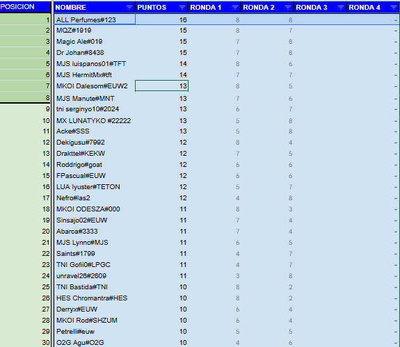Select the name cell Derryx#EUW
Image resolution: width=400 pixels, height=347 pixels.
[95, 309]
